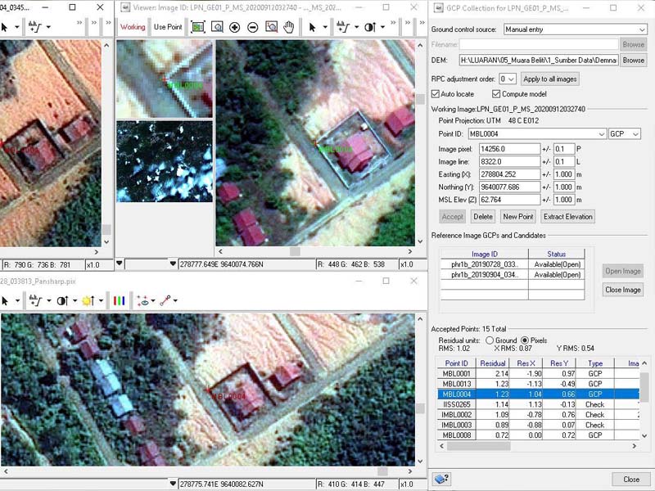
Task: Toggle the Auto locate checkbox
Action: 436,94
